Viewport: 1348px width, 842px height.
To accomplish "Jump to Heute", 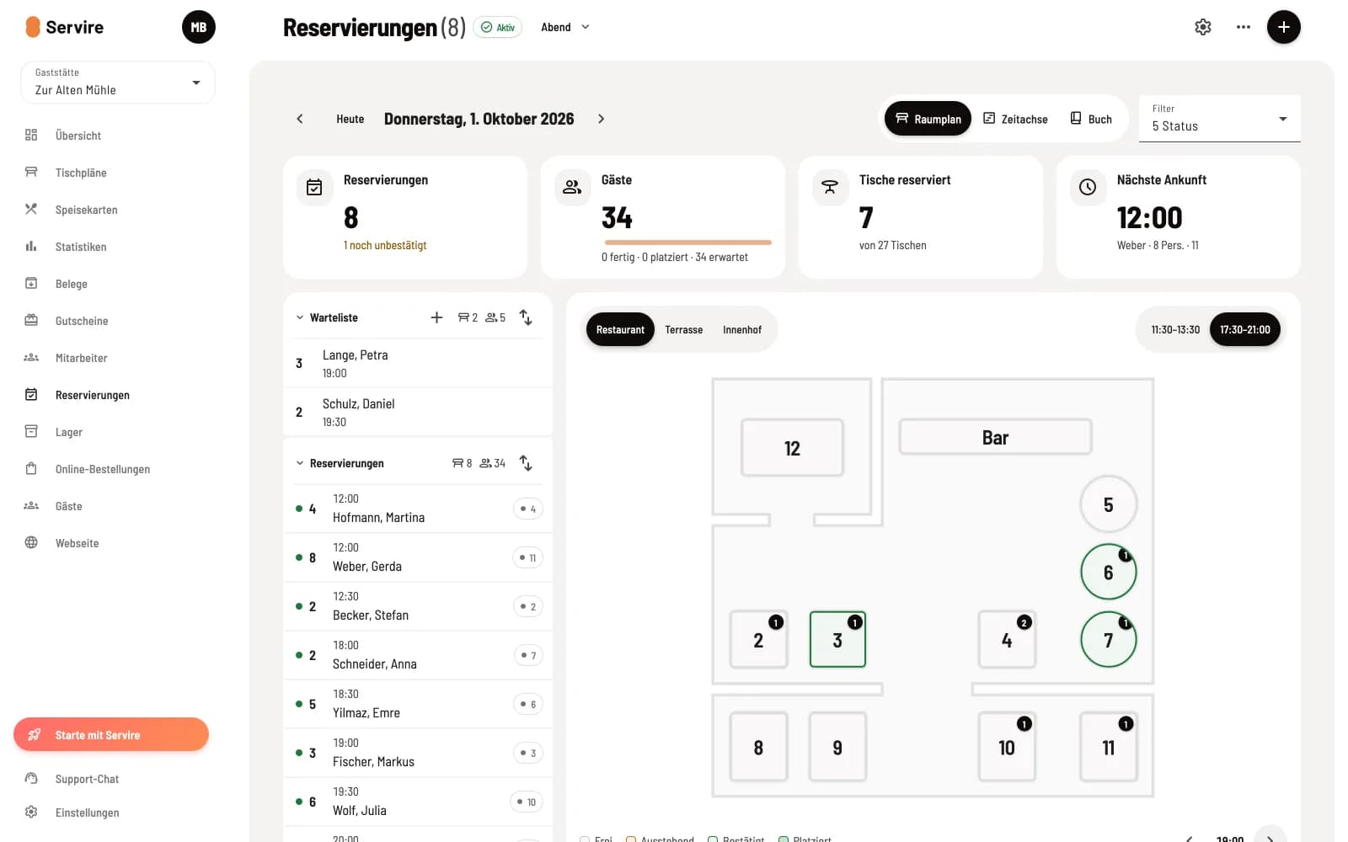I will pyautogui.click(x=350, y=119).
